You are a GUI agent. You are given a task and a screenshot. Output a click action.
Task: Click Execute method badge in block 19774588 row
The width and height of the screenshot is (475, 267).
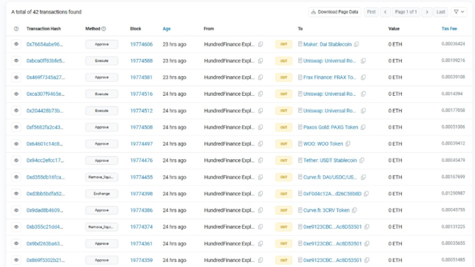click(102, 61)
